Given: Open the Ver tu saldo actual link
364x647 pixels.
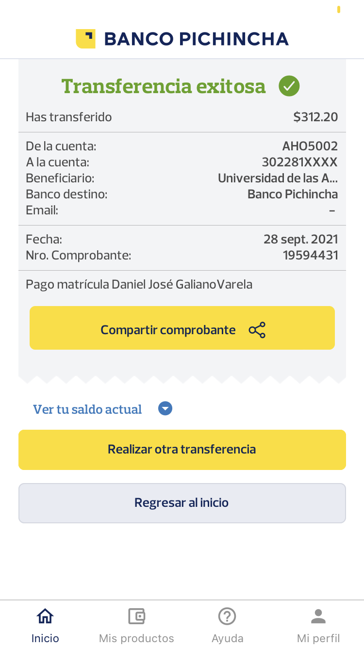Looking at the screenshot, I should pyautogui.click(x=87, y=409).
